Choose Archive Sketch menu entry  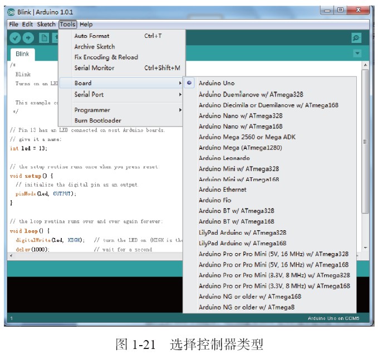[x=122, y=47]
